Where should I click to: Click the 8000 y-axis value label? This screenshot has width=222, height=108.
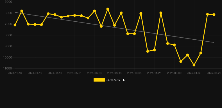pos(8,35)
